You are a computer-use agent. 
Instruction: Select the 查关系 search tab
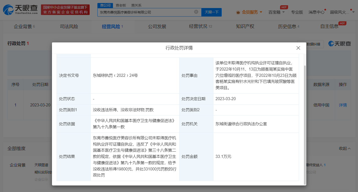tap(136, 5)
